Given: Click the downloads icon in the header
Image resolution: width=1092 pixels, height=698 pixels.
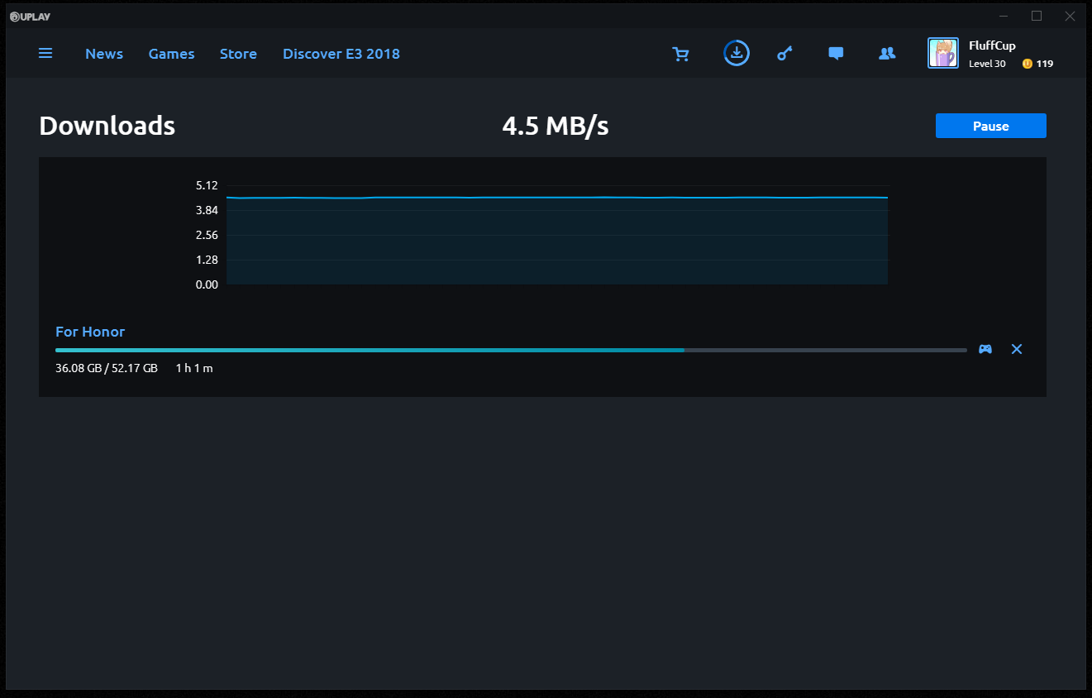Looking at the screenshot, I should [x=737, y=53].
